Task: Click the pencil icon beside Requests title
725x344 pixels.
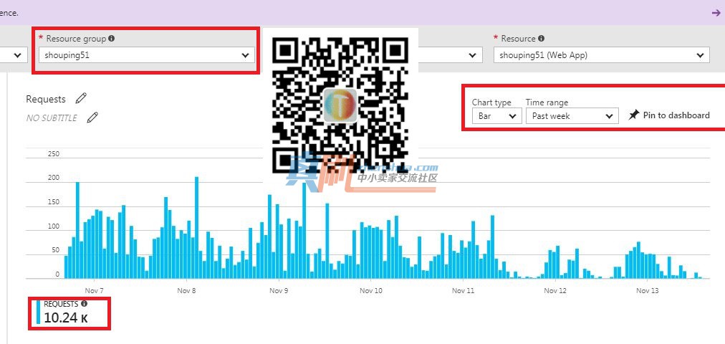Action: pyautogui.click(x=81, y=98)
